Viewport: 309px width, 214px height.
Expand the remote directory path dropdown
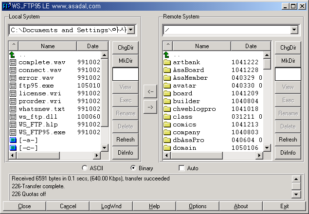pos(293,30)
